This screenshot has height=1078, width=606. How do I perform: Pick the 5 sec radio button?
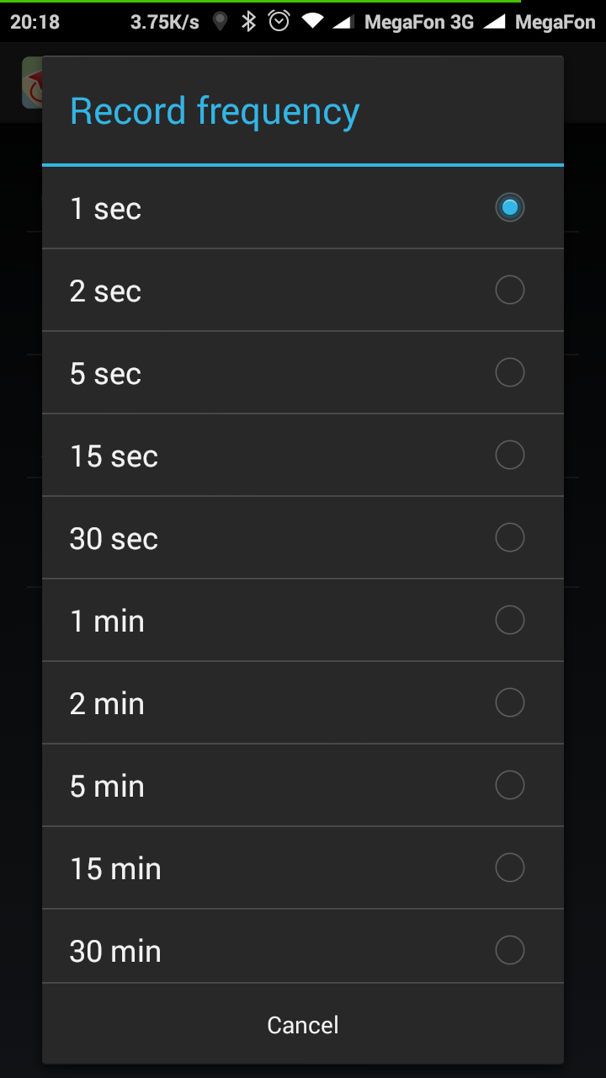pyautogui.click(x=509, y=372)
